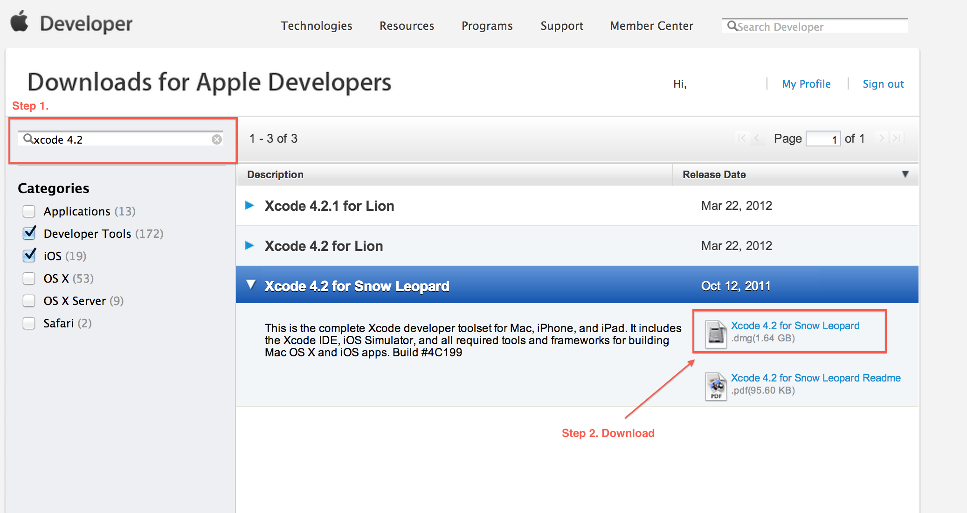
Task: Select the Xcode 4.2.1 for Lion title
Action: pos(329,206)
